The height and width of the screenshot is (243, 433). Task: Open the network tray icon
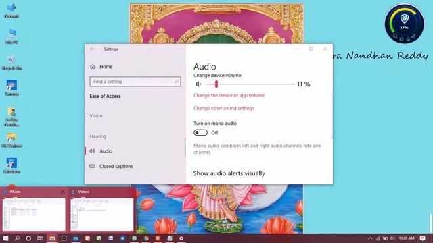pos(378,238)
